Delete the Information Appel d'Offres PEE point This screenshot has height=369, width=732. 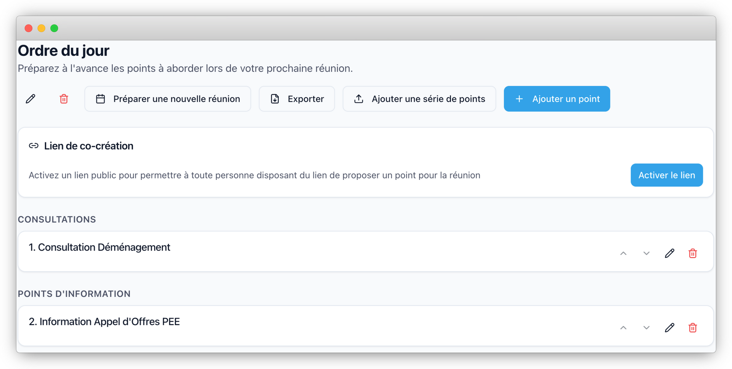point(693,328)
